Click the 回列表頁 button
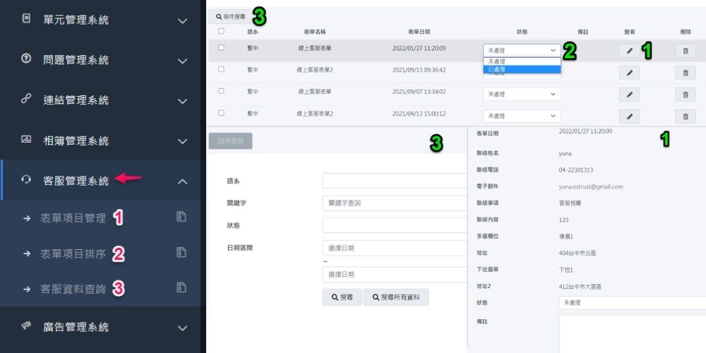 tap(231, 140)
